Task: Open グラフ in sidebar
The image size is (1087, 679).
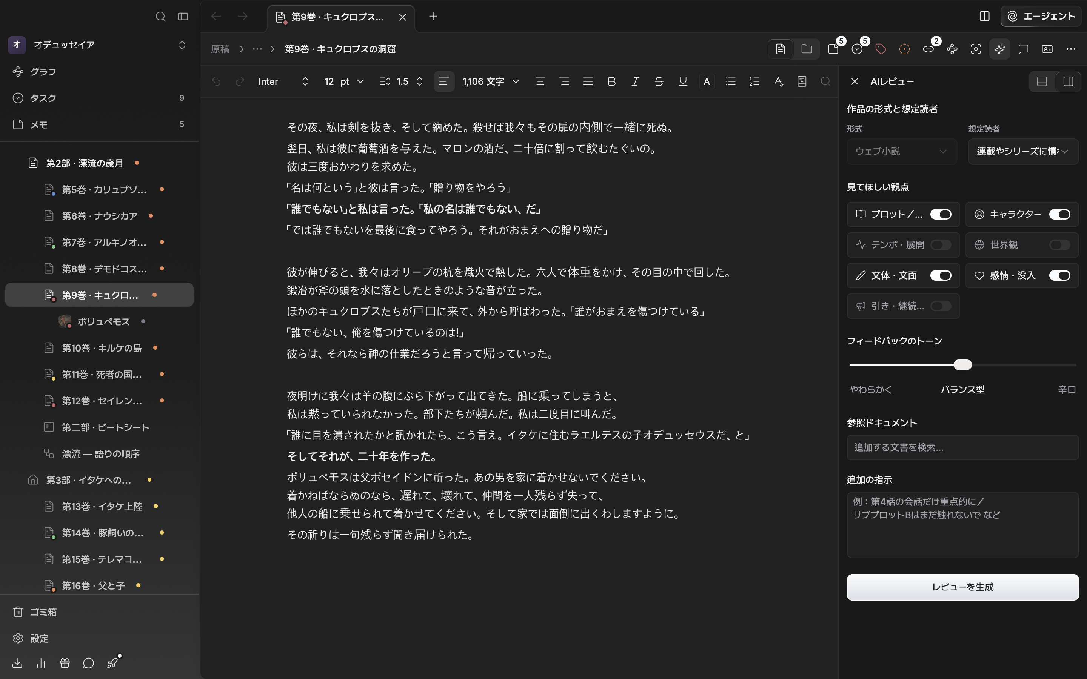Action: click(x=99, y=72)
